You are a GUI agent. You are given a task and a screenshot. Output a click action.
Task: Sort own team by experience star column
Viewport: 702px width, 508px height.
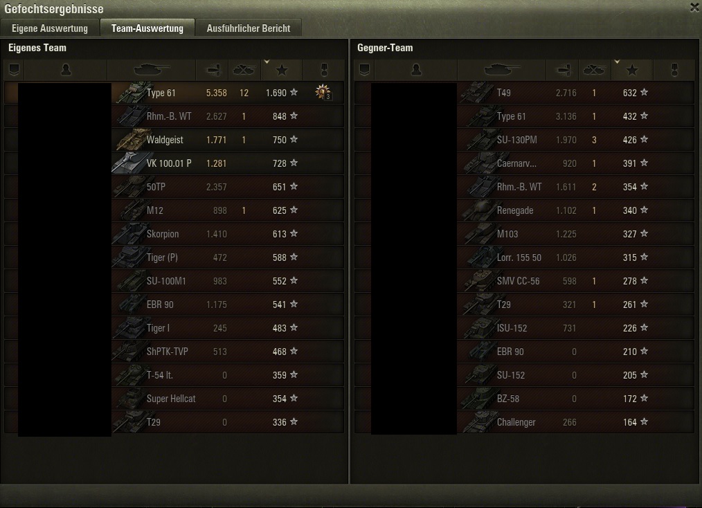[x=282, y=70]
